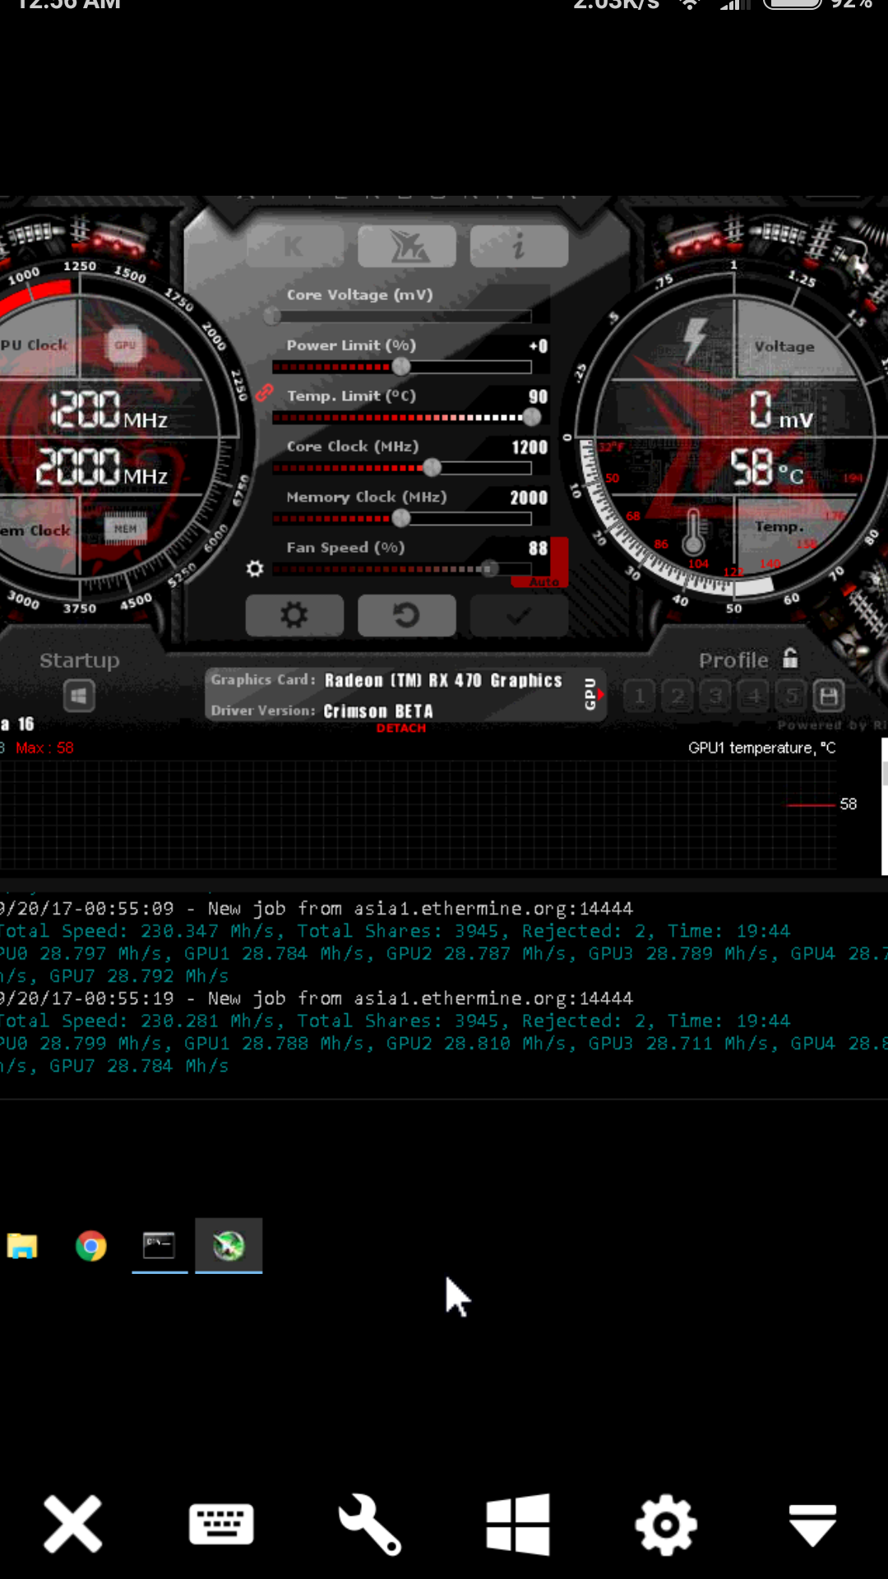Click the save profile floppy icon
888x1579 pixels.
[829, 697]
